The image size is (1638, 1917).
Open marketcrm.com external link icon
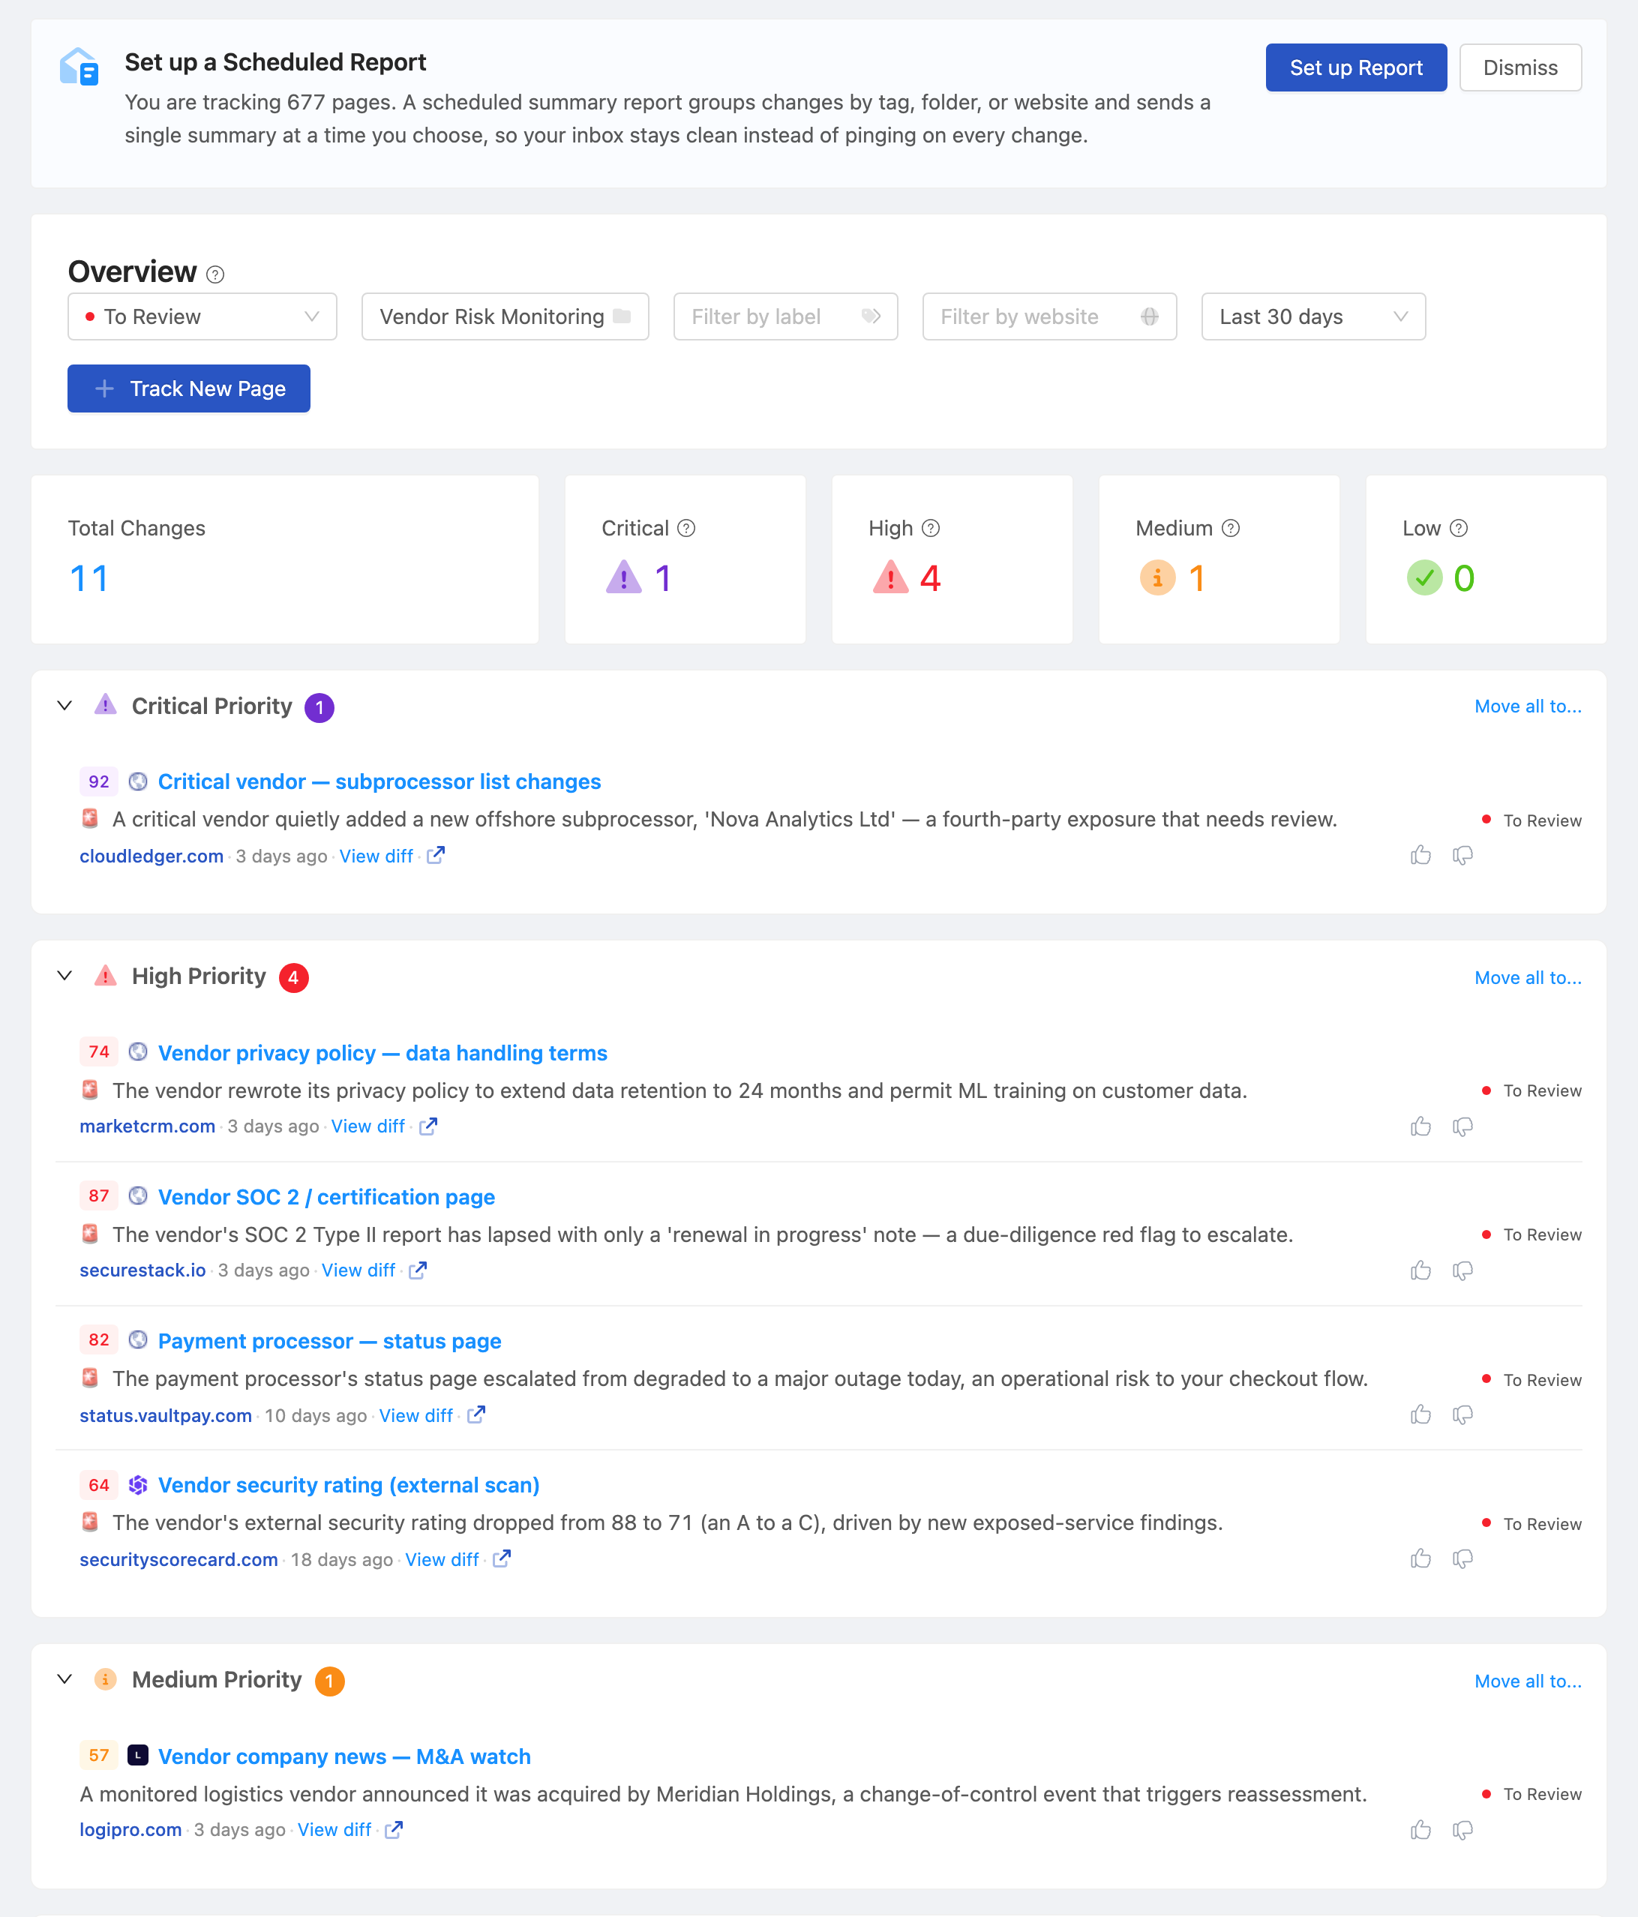coord(427,1126)
